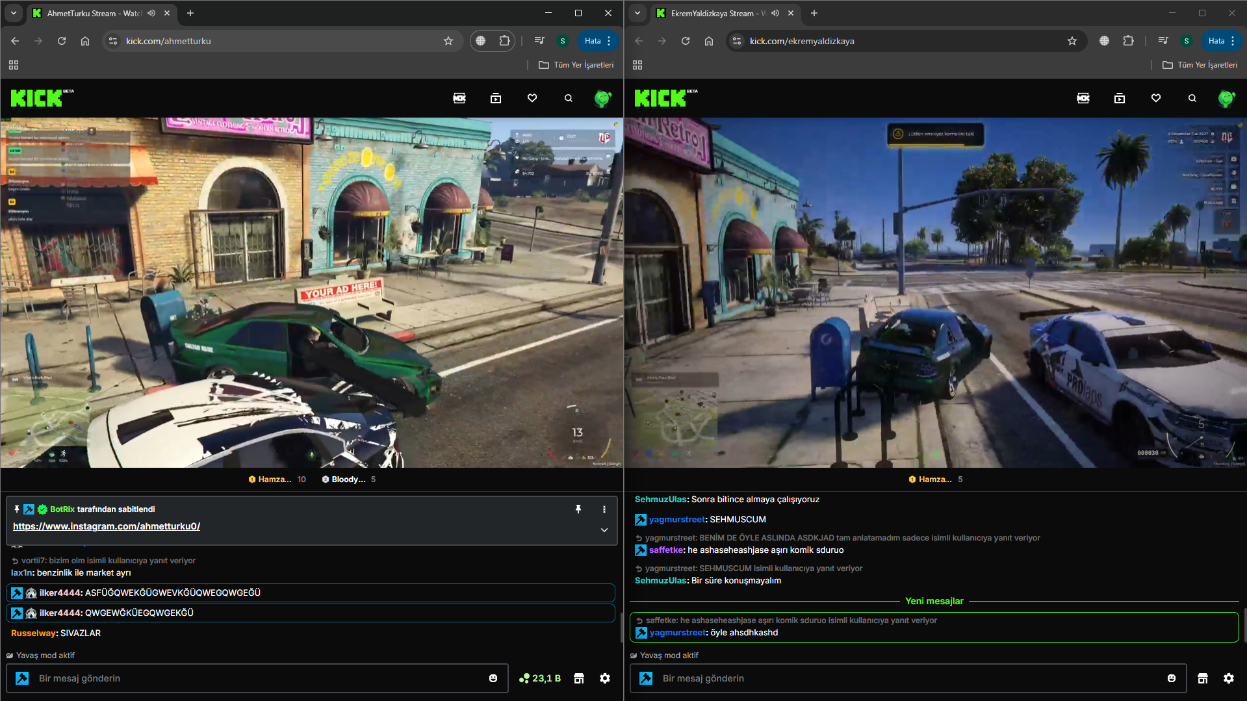Click the 23,1 B channel points
1247x701 pixels.
(x=540, y=678)
